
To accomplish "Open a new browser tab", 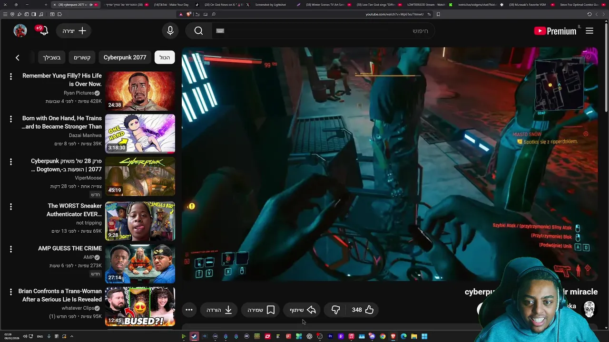I will tap(46, 5).
